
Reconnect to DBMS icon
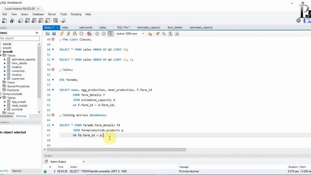pos(64,20)
